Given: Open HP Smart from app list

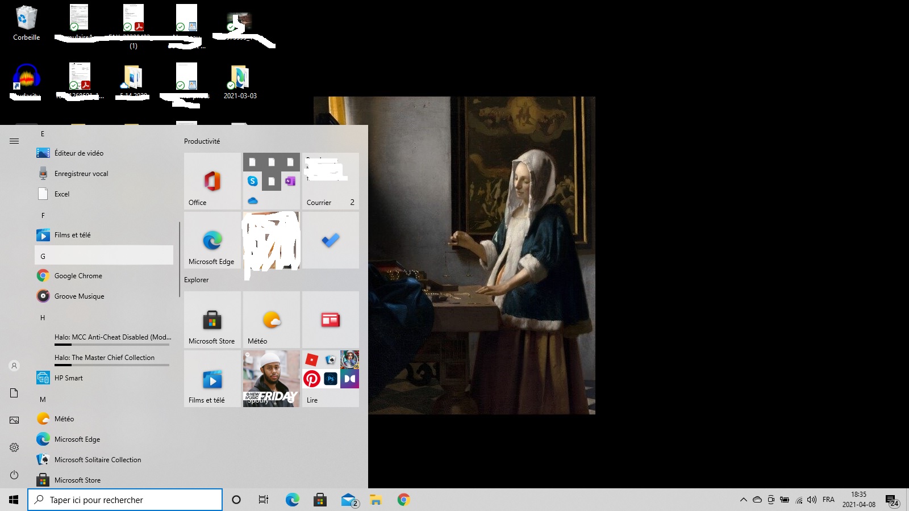Looking at the screenshot, I should click(104, 378).
